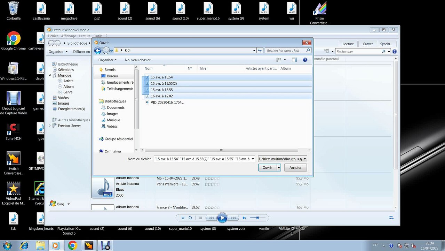
Task: Open Prism Convertisseur desktop shortcut
Action: (x=320, y=13)
